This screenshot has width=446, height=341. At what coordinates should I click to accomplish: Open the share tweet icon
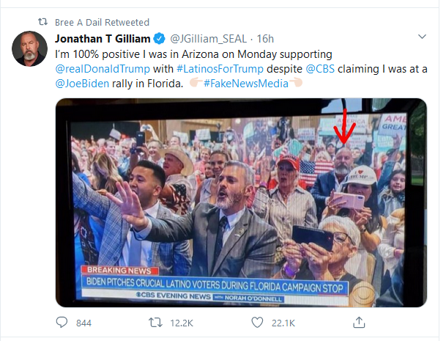[359, 322]
